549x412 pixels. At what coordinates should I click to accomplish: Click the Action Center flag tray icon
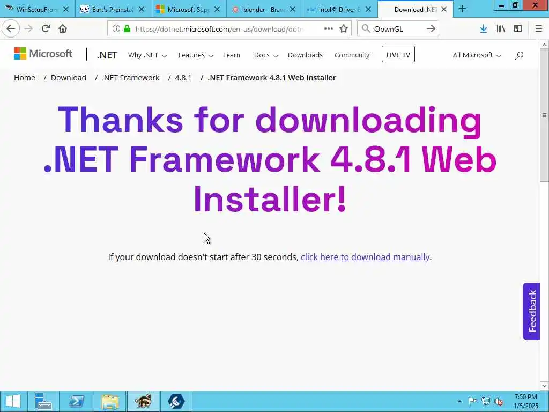[x=473, y=401]
